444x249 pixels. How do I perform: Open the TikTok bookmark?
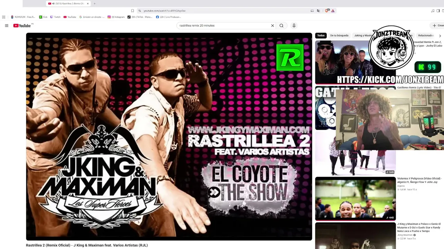pos(140,17)
